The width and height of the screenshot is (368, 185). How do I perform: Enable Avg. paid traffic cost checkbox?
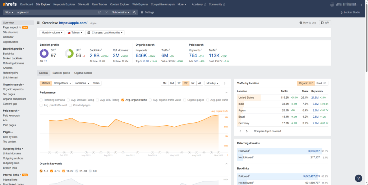pyautogui.click(x=41, y=105)
